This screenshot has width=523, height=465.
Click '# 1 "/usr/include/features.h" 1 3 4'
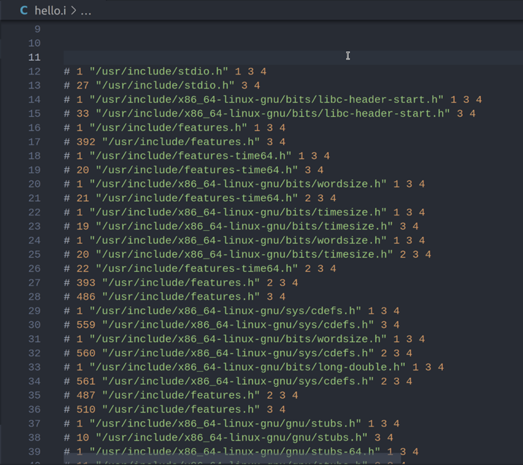click(x=175, y=128)
